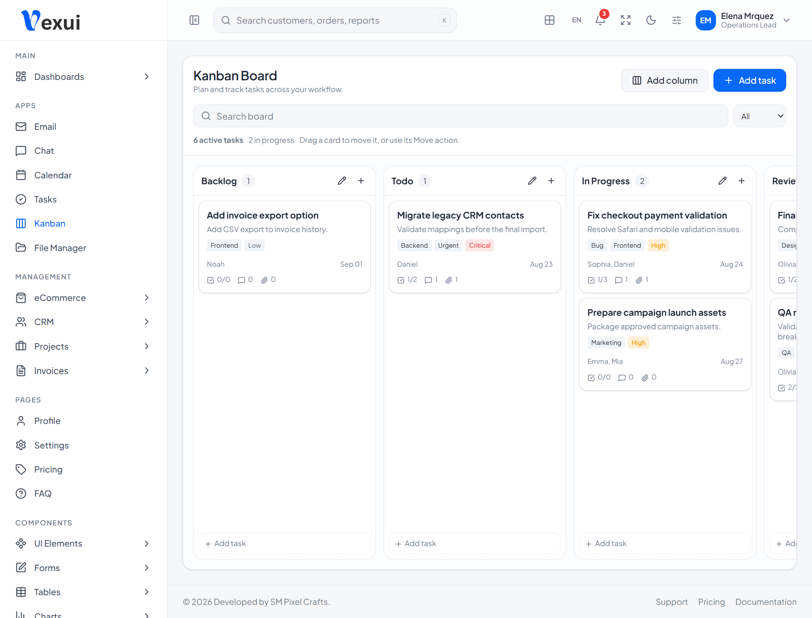Viewport: 812px width, 618px height.
Task: Open the Documentation footer link
Action: (x=766, y=602)
